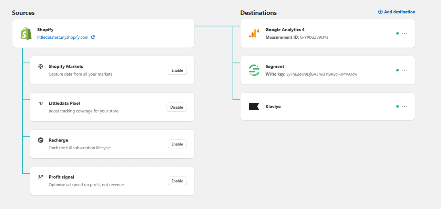441x209 pixels.
Task: Click the Destinations heading
Action: point(258,13)
